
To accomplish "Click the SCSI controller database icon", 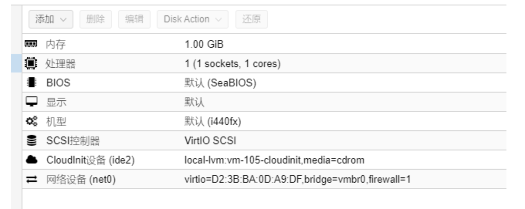I will click(x=31, y=141).
